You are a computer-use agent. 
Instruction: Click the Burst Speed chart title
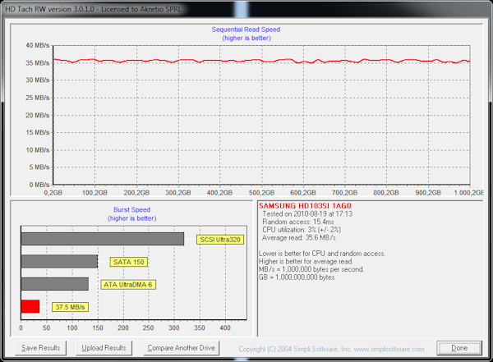point(131,210)
